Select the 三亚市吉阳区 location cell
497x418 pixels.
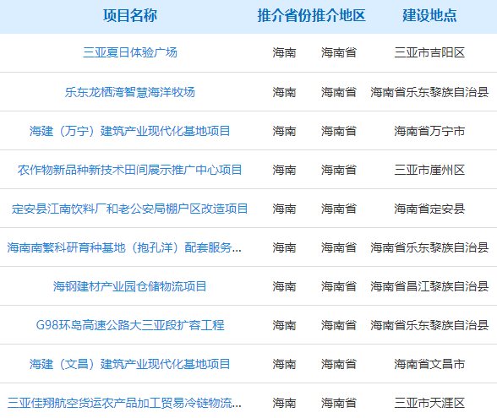pos(429,52)
